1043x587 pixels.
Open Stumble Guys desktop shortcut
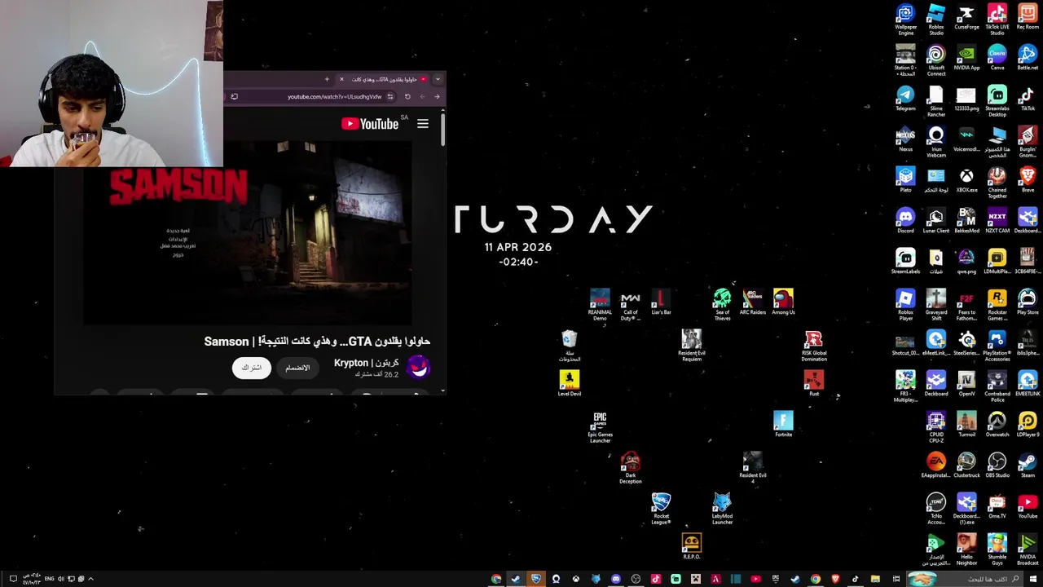point(997,549)
